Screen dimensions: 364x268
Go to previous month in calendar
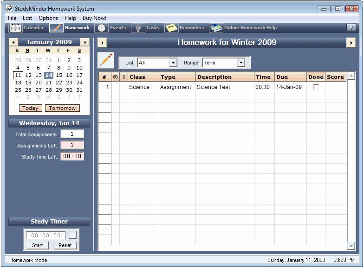click(13, 42)
